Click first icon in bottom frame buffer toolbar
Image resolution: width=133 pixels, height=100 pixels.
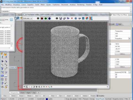point(24,87)
